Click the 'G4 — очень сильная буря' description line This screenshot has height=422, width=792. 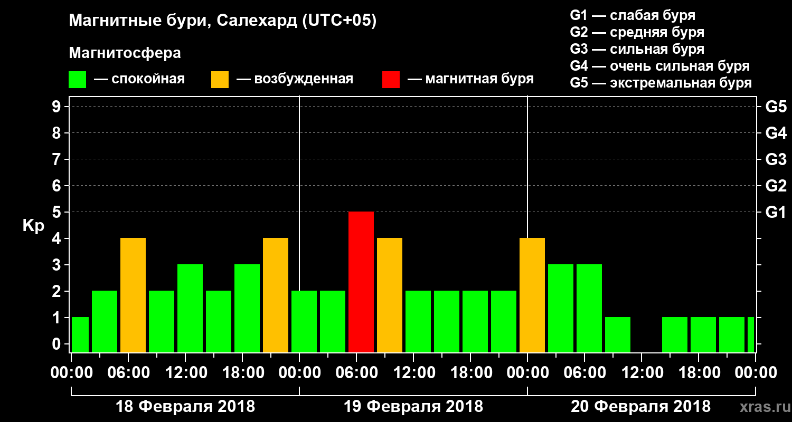click(x=660, y=66)
